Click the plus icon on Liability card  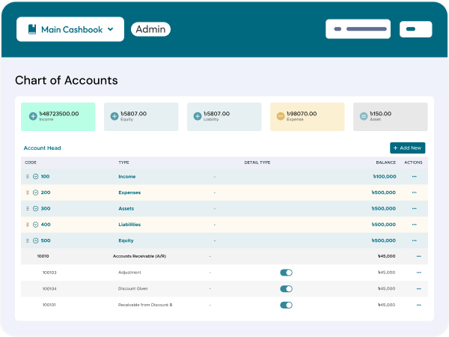coord(198,116)
